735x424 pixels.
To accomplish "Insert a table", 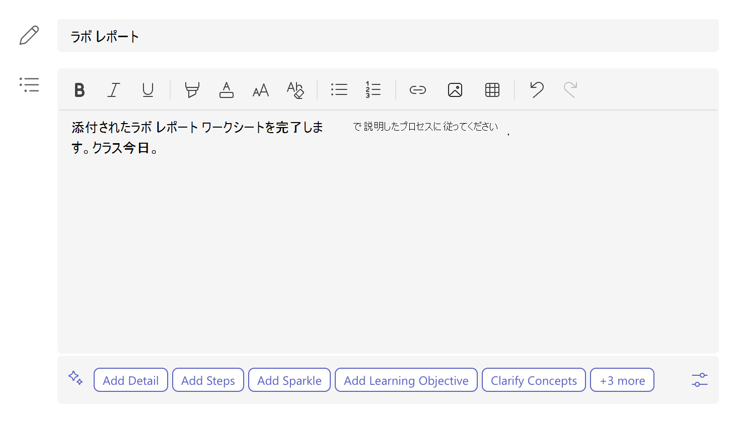I will tap(492, 90).
